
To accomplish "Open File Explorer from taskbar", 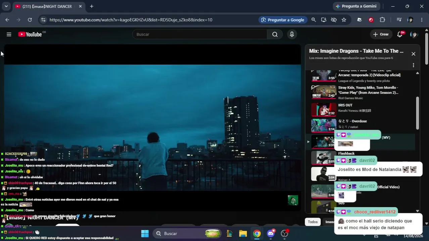I will point(243,233).
